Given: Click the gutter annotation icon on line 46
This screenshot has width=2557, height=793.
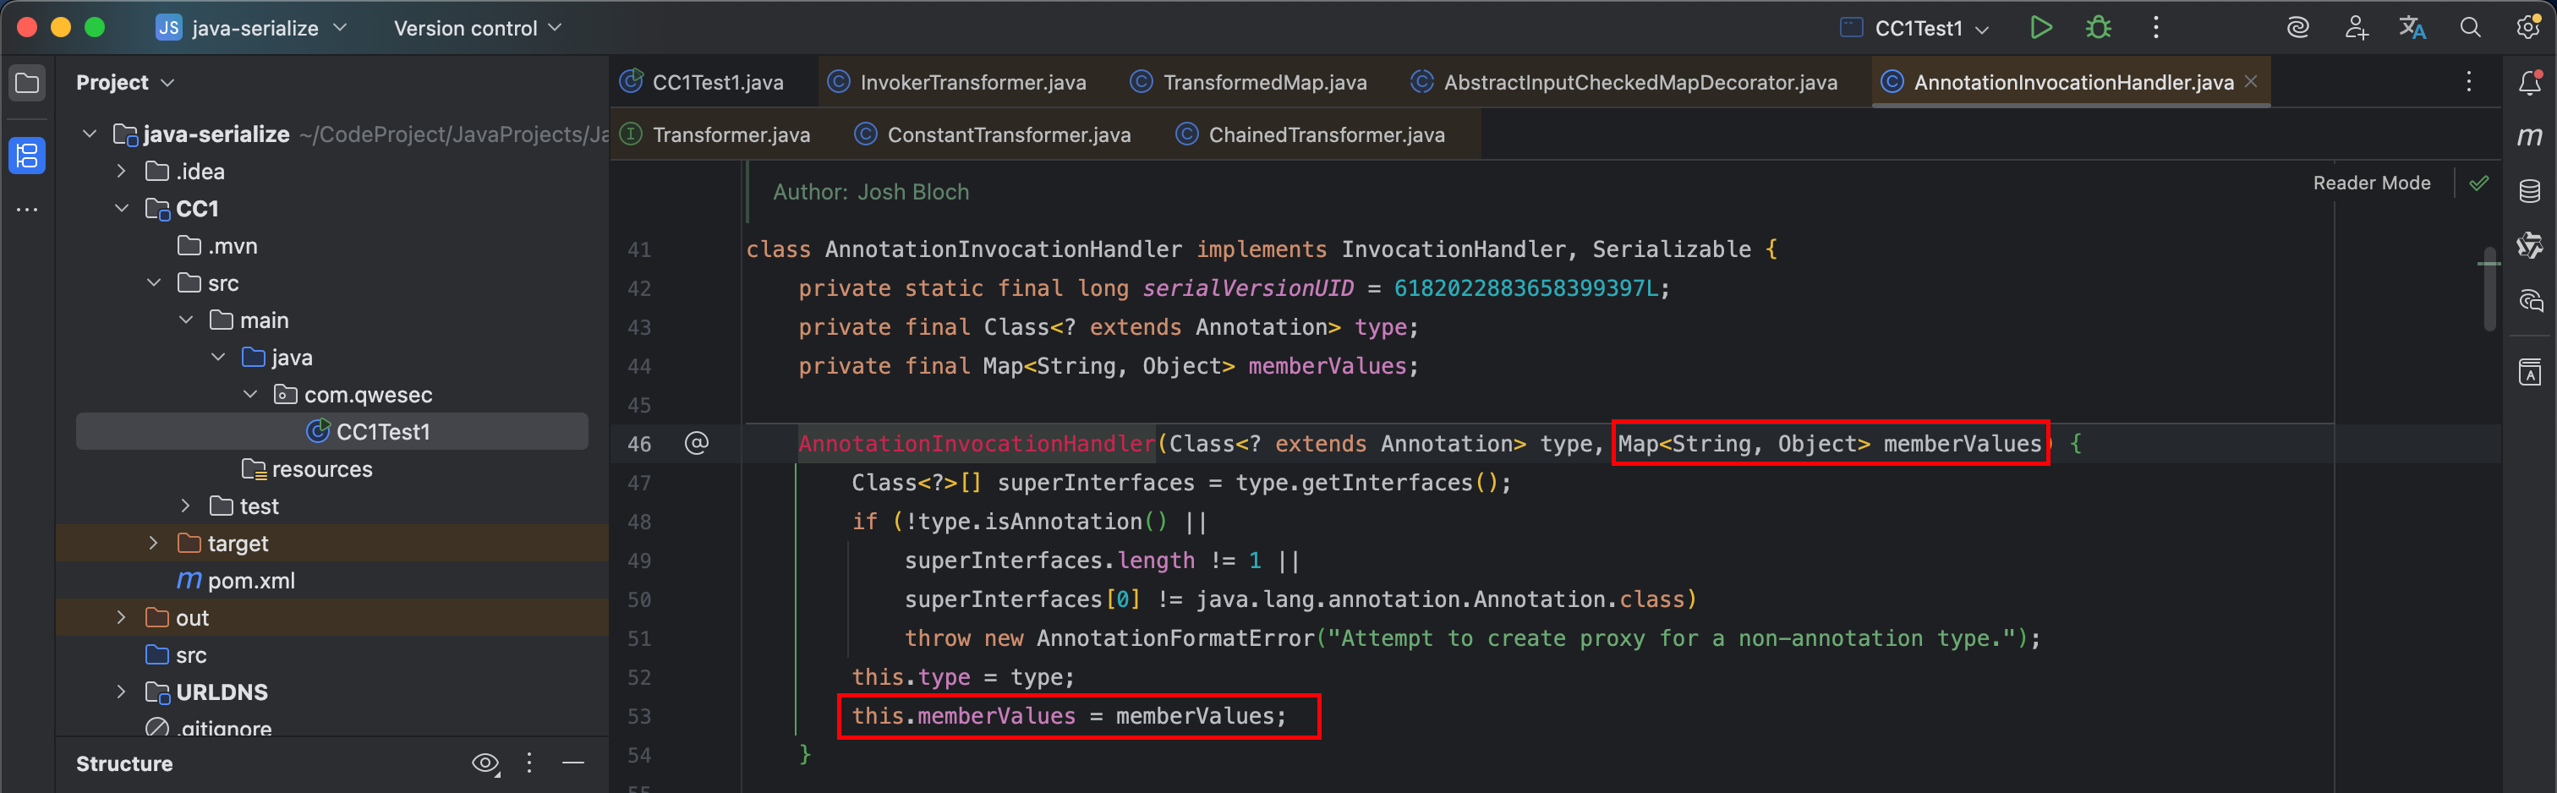Looking at the screenshot, I should coord(697,443).
